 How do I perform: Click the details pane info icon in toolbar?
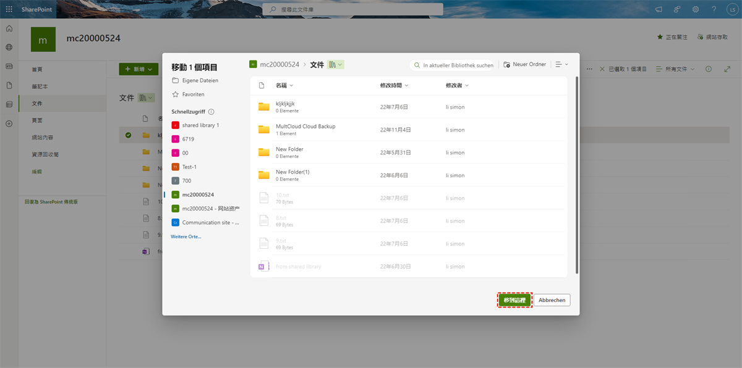(x=709, y=69)
